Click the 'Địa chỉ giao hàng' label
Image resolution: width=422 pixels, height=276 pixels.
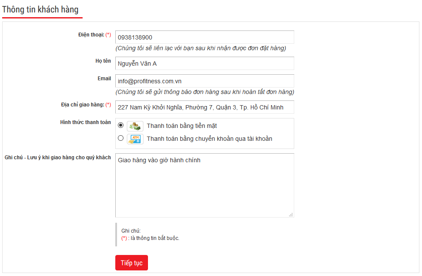pyautogui.click(x=83, y=105)
